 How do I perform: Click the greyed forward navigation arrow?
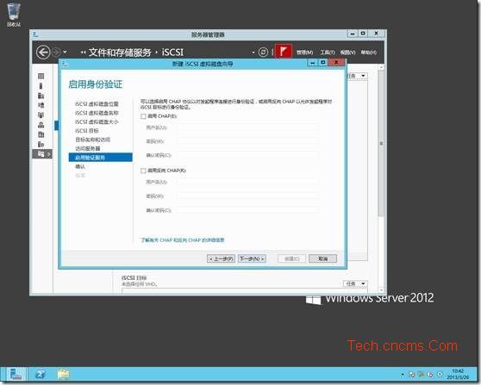(56, 53)
